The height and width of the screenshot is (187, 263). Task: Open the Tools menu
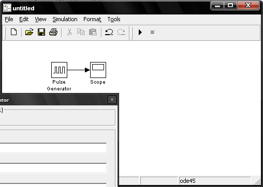[114, 19]
